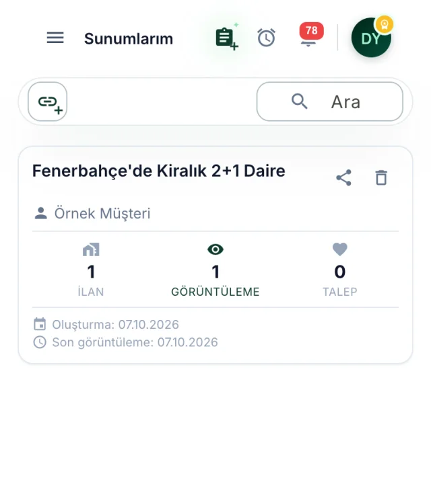Select the Örnek Müşteri customer name
This screenshot has height=480, width=431.
click(x=102, y=213)
